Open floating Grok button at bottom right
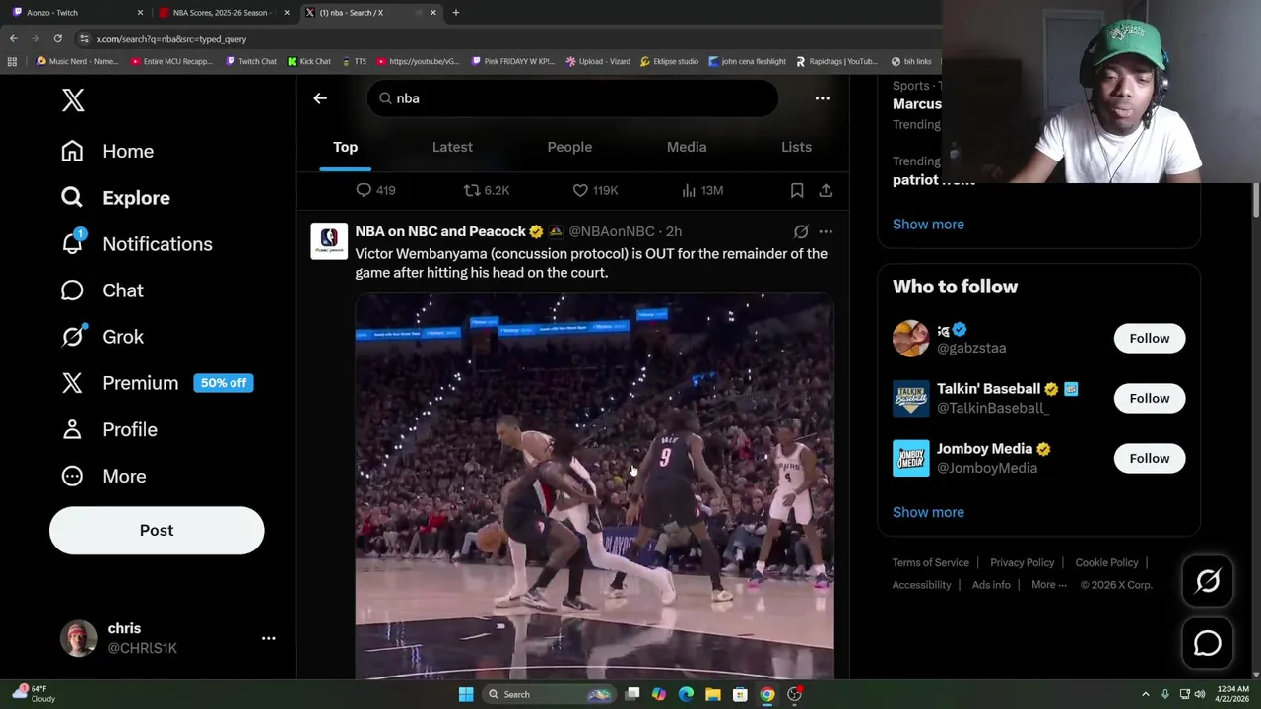Viewport: 1261px width, 709px height. (x=1207, y=581)
